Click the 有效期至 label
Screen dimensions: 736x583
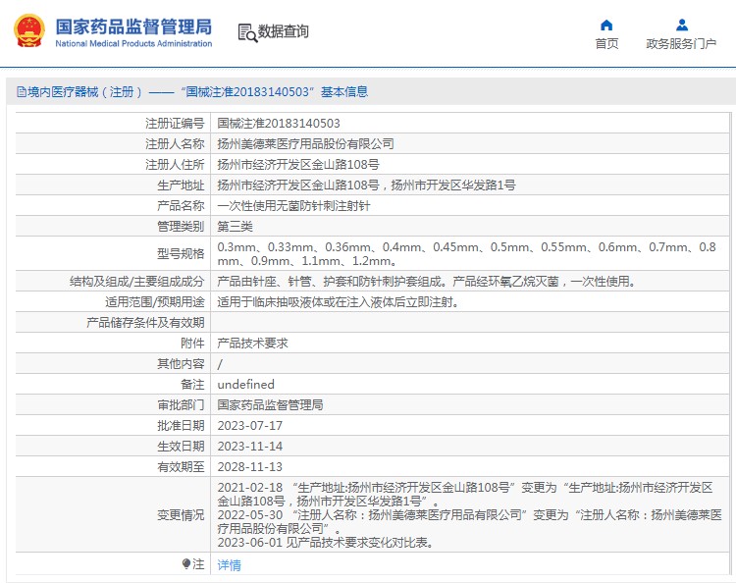[181, 467]
